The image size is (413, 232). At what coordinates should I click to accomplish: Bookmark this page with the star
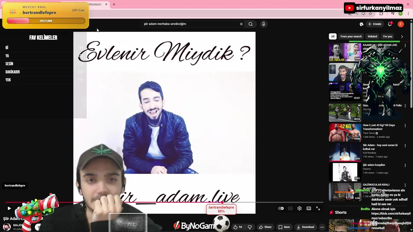(x=370, y=14)
